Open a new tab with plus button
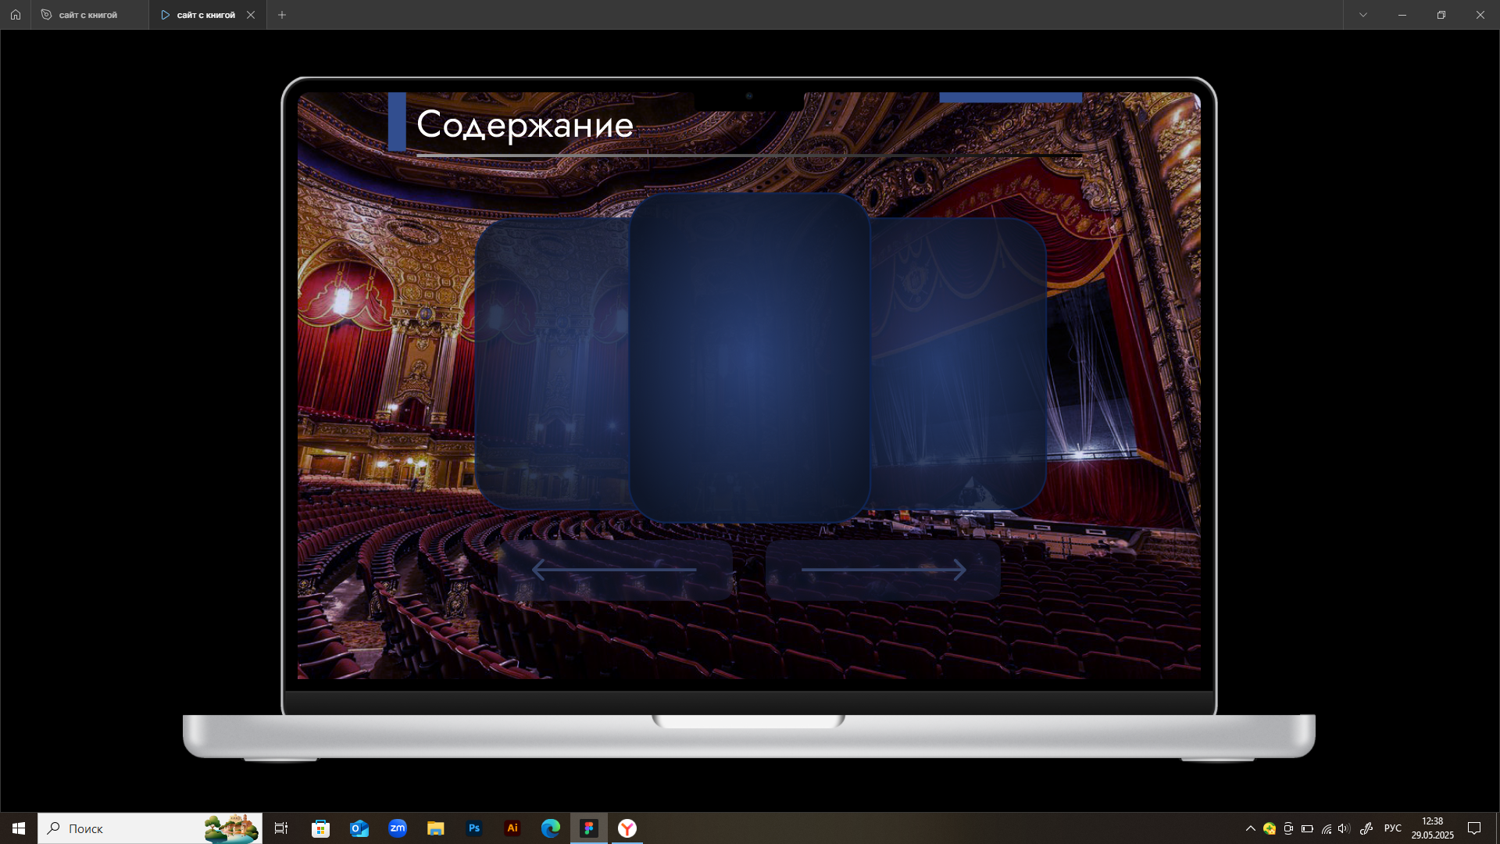 tap(282, 15)
